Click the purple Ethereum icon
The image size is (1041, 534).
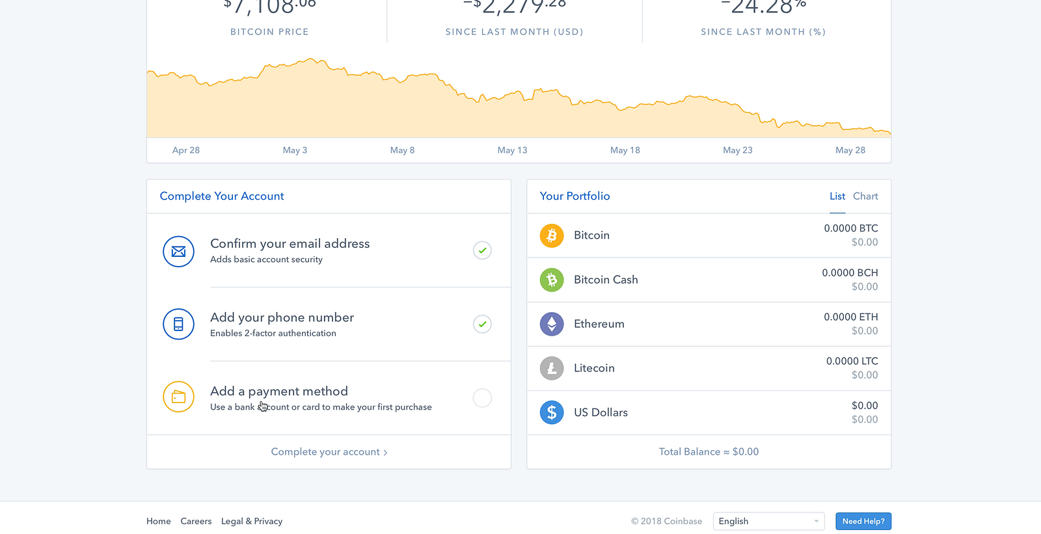[x=552, y=324]
